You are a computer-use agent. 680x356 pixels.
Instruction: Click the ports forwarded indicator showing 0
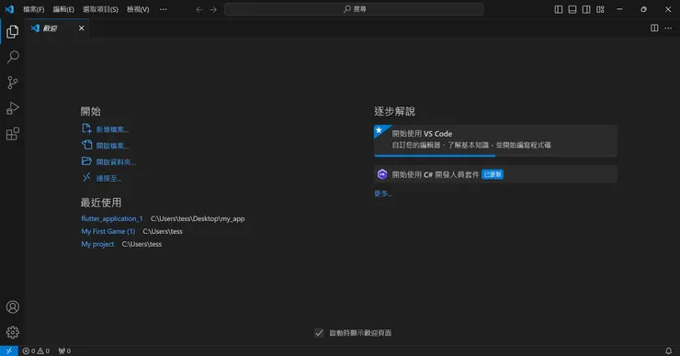pyautogui.click(x=64, y=351)
